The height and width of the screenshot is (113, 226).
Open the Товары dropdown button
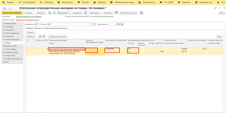(x=30, y=32)
